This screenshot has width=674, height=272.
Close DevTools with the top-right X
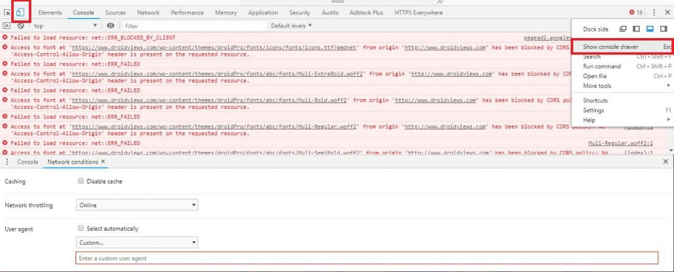[x=667, y=12]
